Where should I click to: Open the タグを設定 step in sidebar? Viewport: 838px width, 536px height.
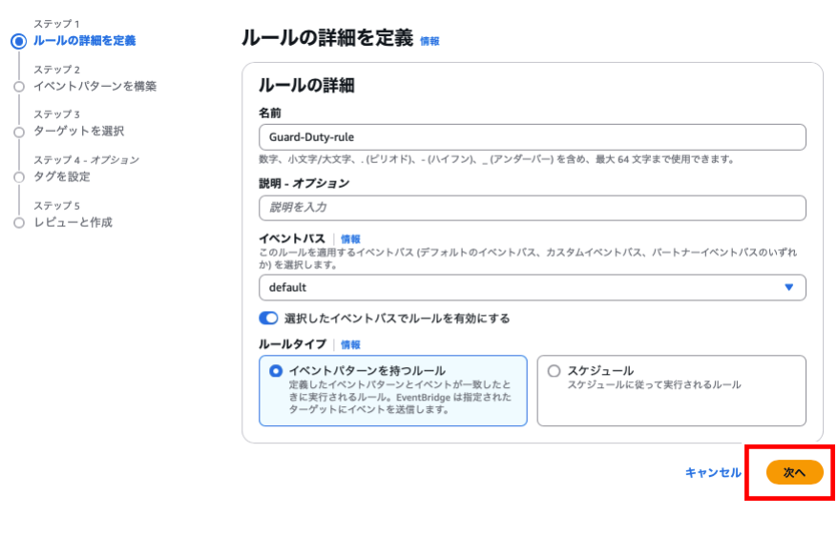[62, 176]
